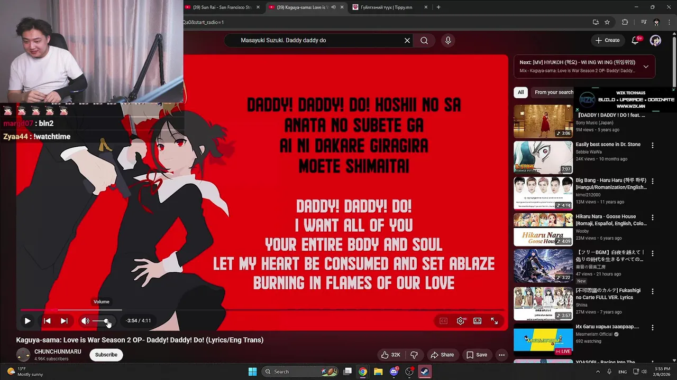The image size is (677, 380).
Task: Open the CHUNCHUNMARU channel name link
Action: point(58,351)
